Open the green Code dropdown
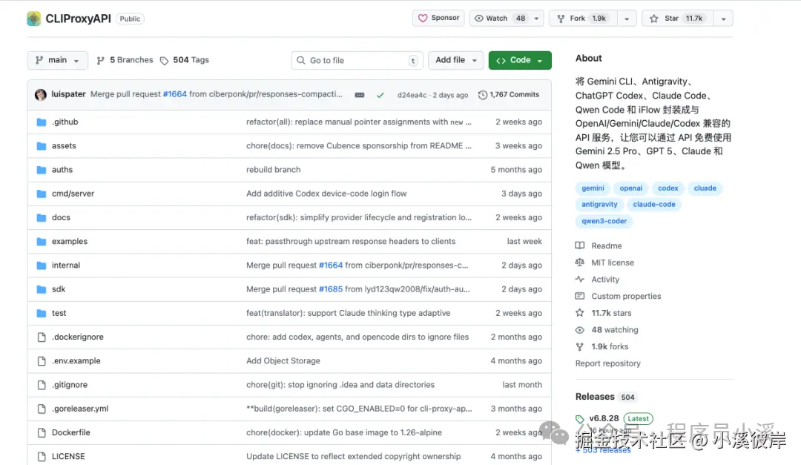The width and height of the screenshot is (801, 465). [520, 60]
